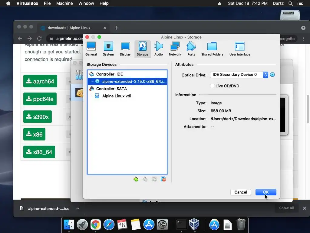Click the add storage attachment icon
Viewport: 310px width, 233px height.
pos(154,179)
